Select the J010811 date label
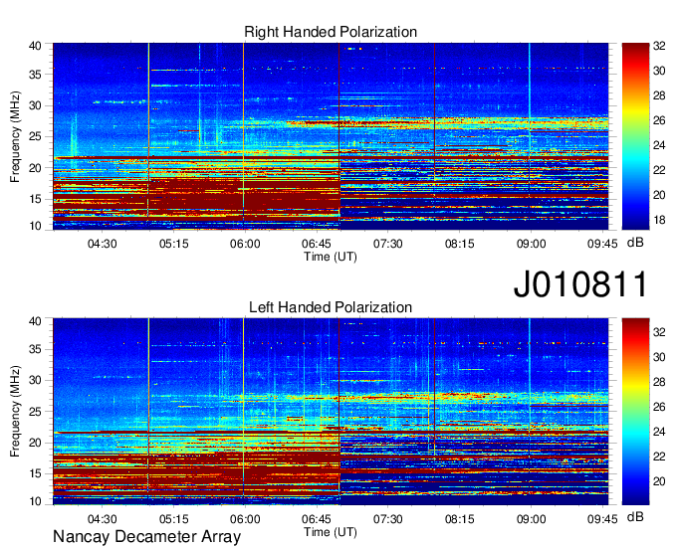This screenshot has width=677, height=549. 580,283
